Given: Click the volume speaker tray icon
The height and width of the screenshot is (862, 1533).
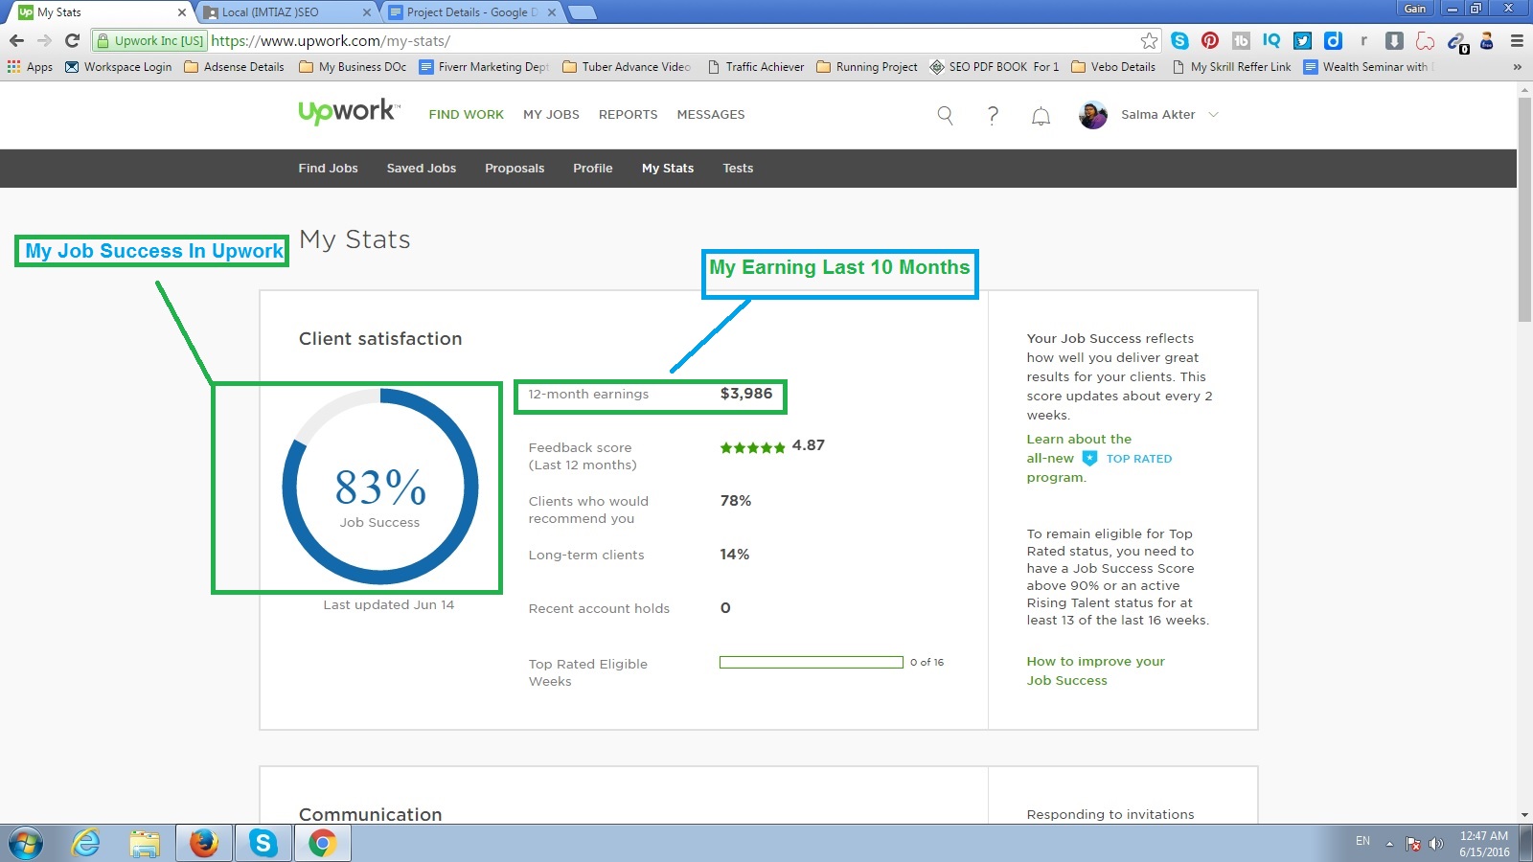Looking at the screenshot, I should [1435, 844].
